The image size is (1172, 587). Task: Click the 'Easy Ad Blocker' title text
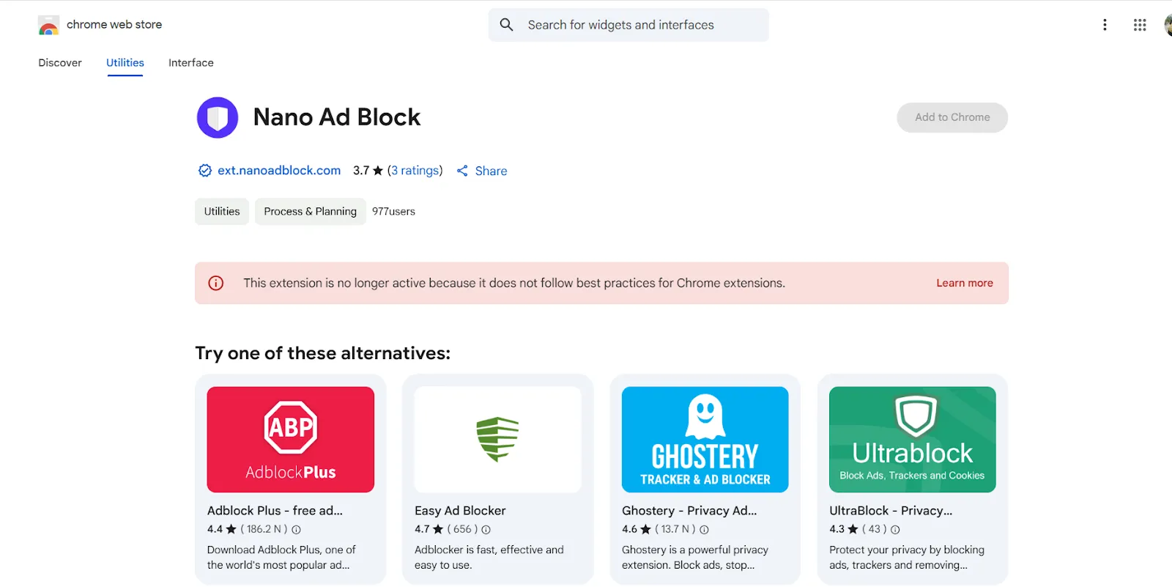[460, 511]
